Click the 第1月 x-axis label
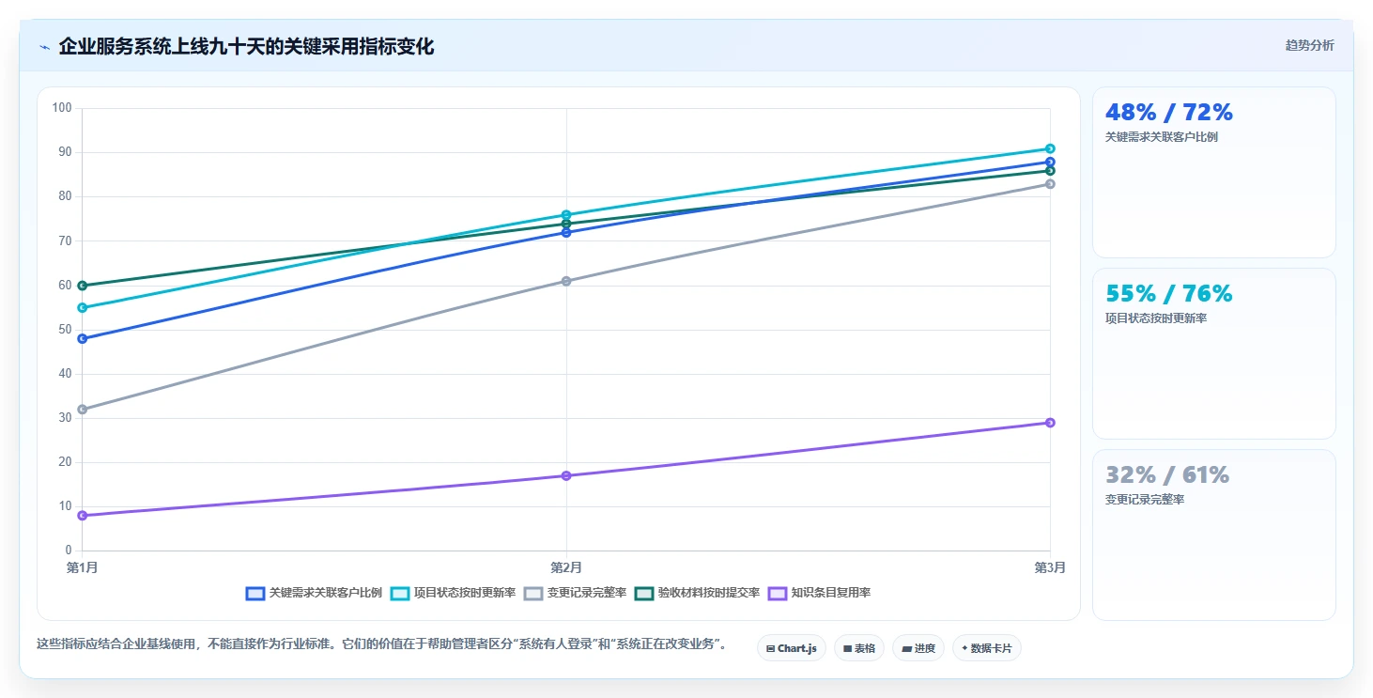Screen dimensions: 1373x698 pos(83,567)
